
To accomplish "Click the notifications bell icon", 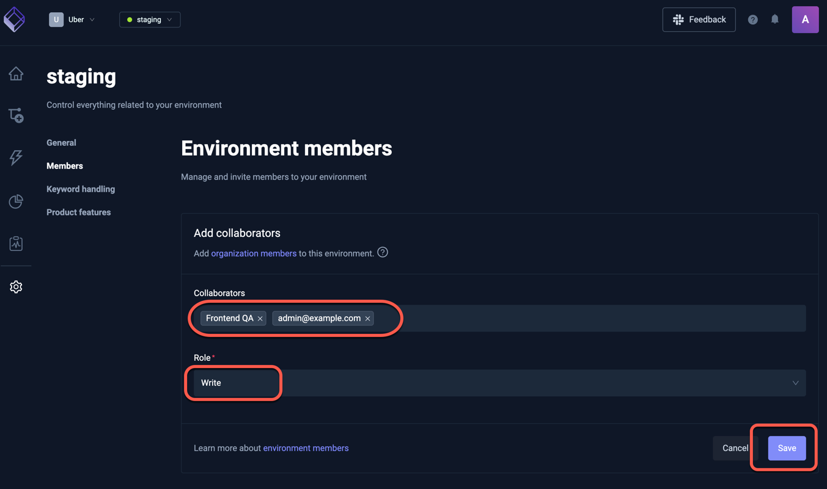I will pyautogui.click(x=774, y=19).
